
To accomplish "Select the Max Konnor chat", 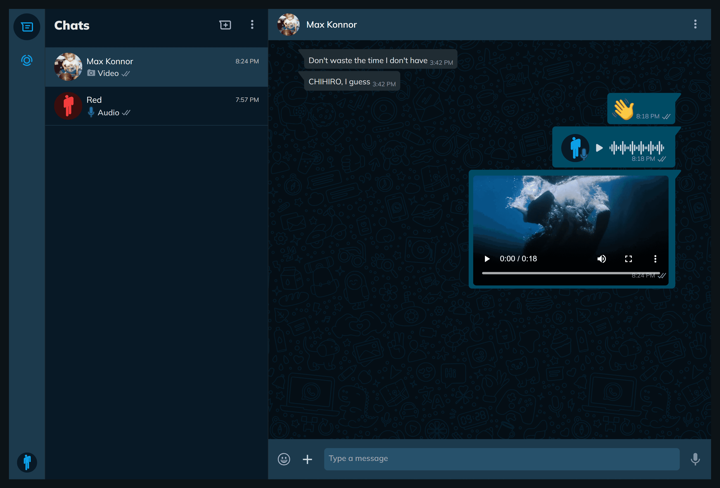I will pyautogui.click(x=157, y=67).
